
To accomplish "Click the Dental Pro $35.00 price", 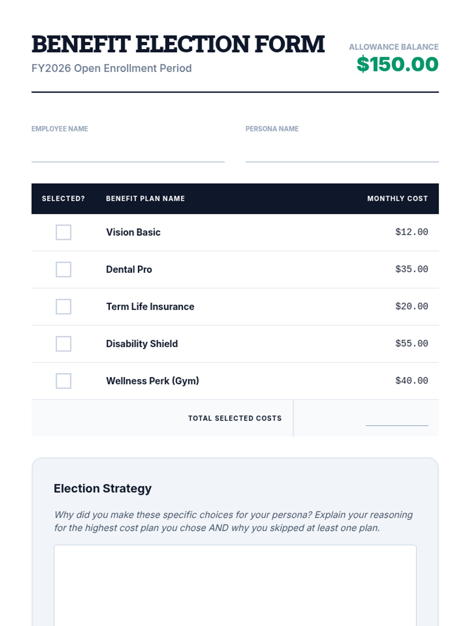I will [412, 269].
